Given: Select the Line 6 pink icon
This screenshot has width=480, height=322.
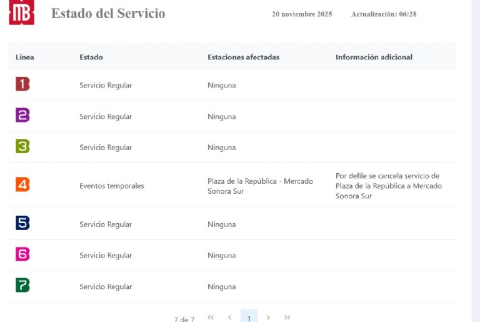Looking at the screenshot, I should (x=22, y=254).
